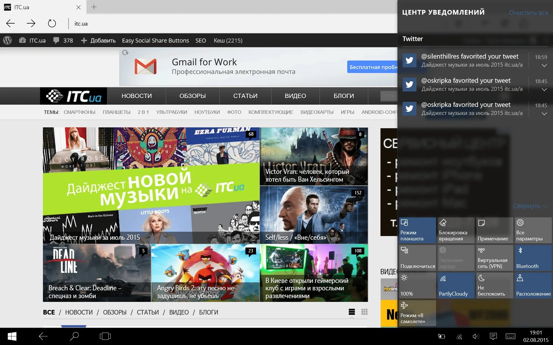Clear all notifications with Очистить все
Image resolution: width=553 pixels, height=345 pixels.
coord(529,13)
